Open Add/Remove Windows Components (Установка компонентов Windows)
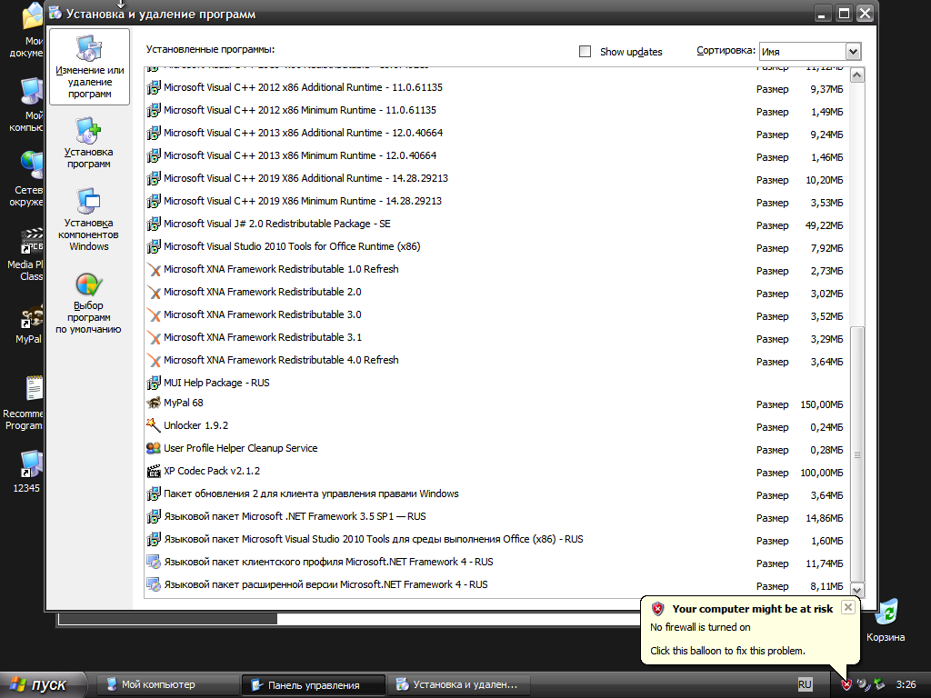Image resolution: width=931 pixels, height=698 pixels. point(88,220)
